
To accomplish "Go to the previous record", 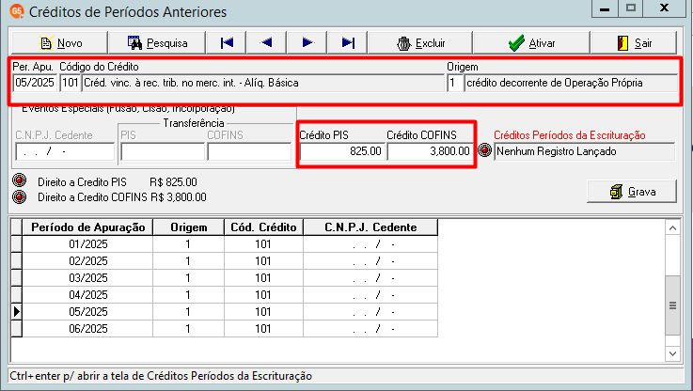I will point(266,43).
